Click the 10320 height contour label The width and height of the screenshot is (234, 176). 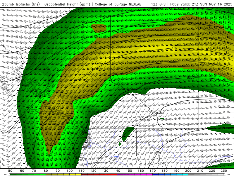[190, 78]
